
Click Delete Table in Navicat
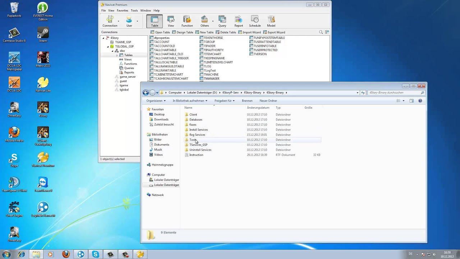[226, 32]
